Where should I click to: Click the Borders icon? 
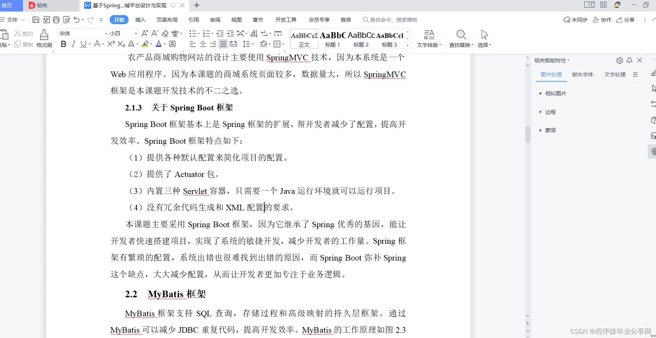[277, 44]
